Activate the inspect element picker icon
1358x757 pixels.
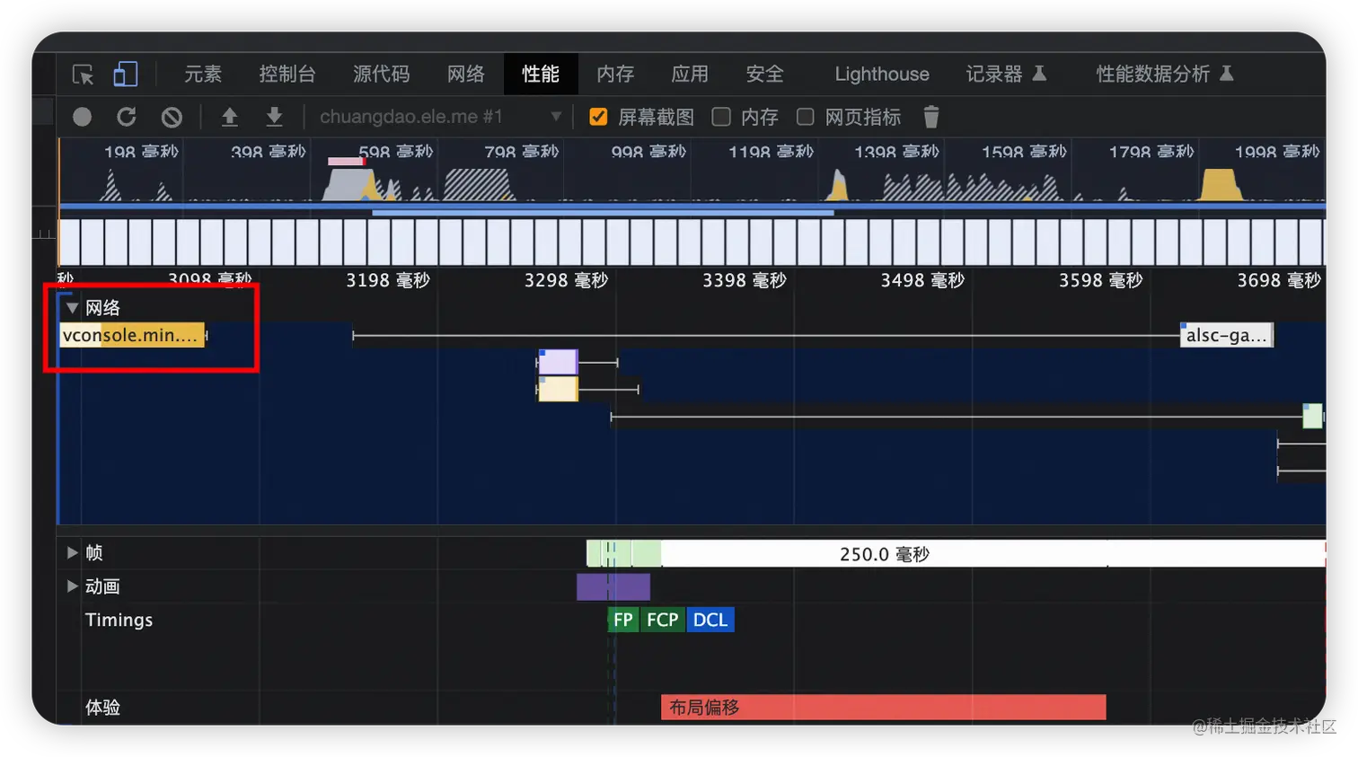(83, 75)
